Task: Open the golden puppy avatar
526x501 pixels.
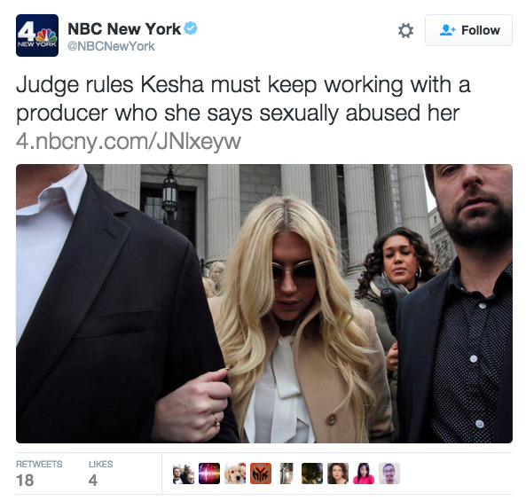Action: click(235, 474)
